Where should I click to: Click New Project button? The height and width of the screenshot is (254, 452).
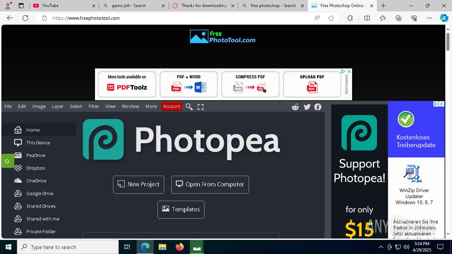click(138, 185)
